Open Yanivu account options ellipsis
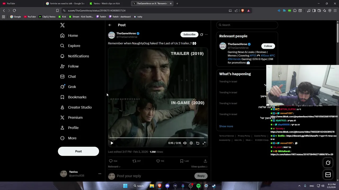 coord(100,174)
